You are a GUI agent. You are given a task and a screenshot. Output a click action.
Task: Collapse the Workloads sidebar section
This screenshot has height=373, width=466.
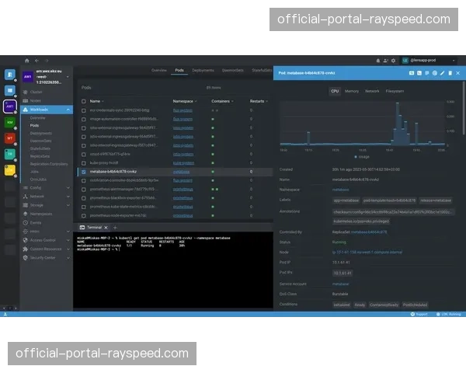[68, 110]
